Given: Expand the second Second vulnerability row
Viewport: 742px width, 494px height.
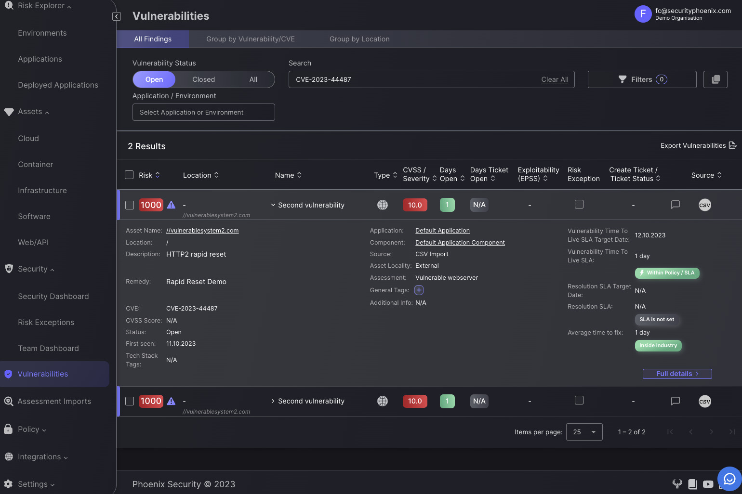Looking at the screenshot, I should [x=273, y=401].
